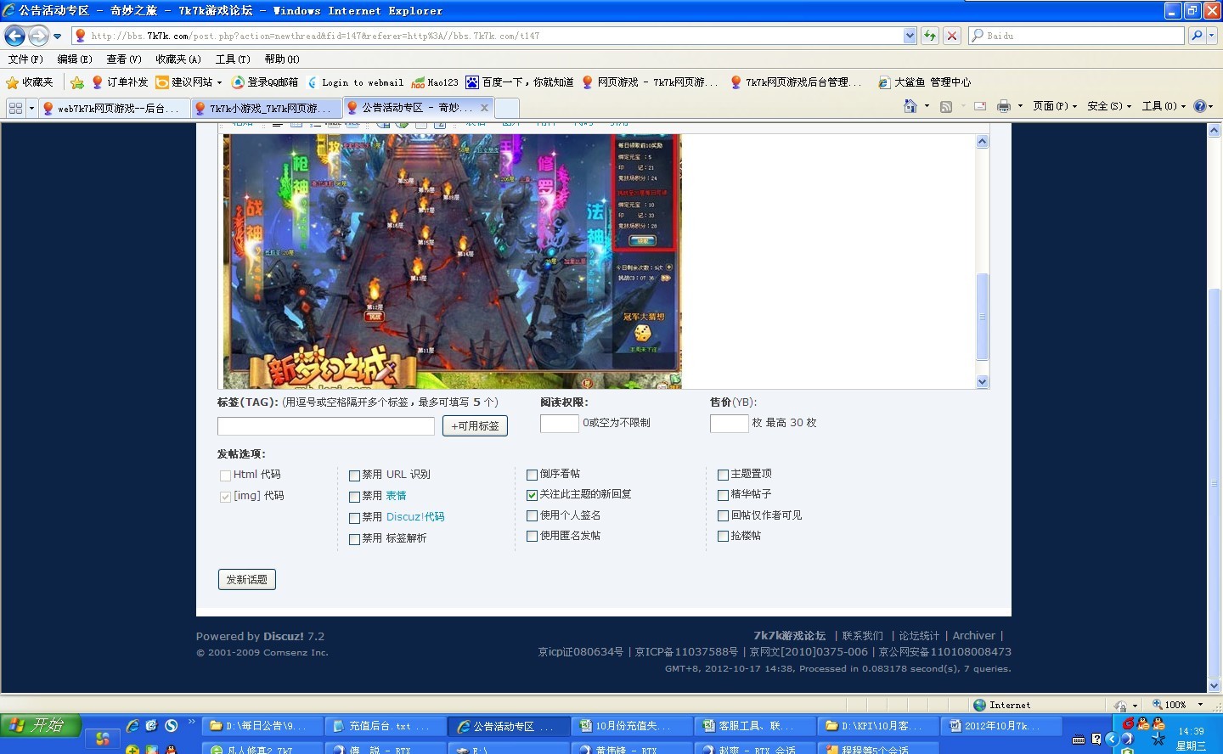Click the IE Help question mark icon
The image size is (1223, 754).
1199,106
